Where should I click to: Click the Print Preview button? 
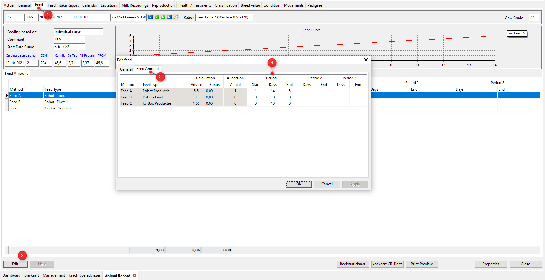coord(422,264)
